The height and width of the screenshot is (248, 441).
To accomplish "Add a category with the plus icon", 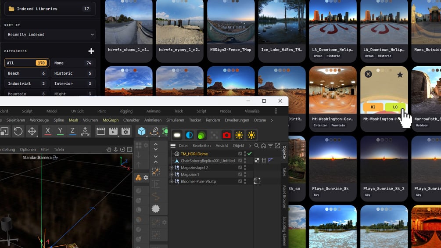I will coord(91,51).
